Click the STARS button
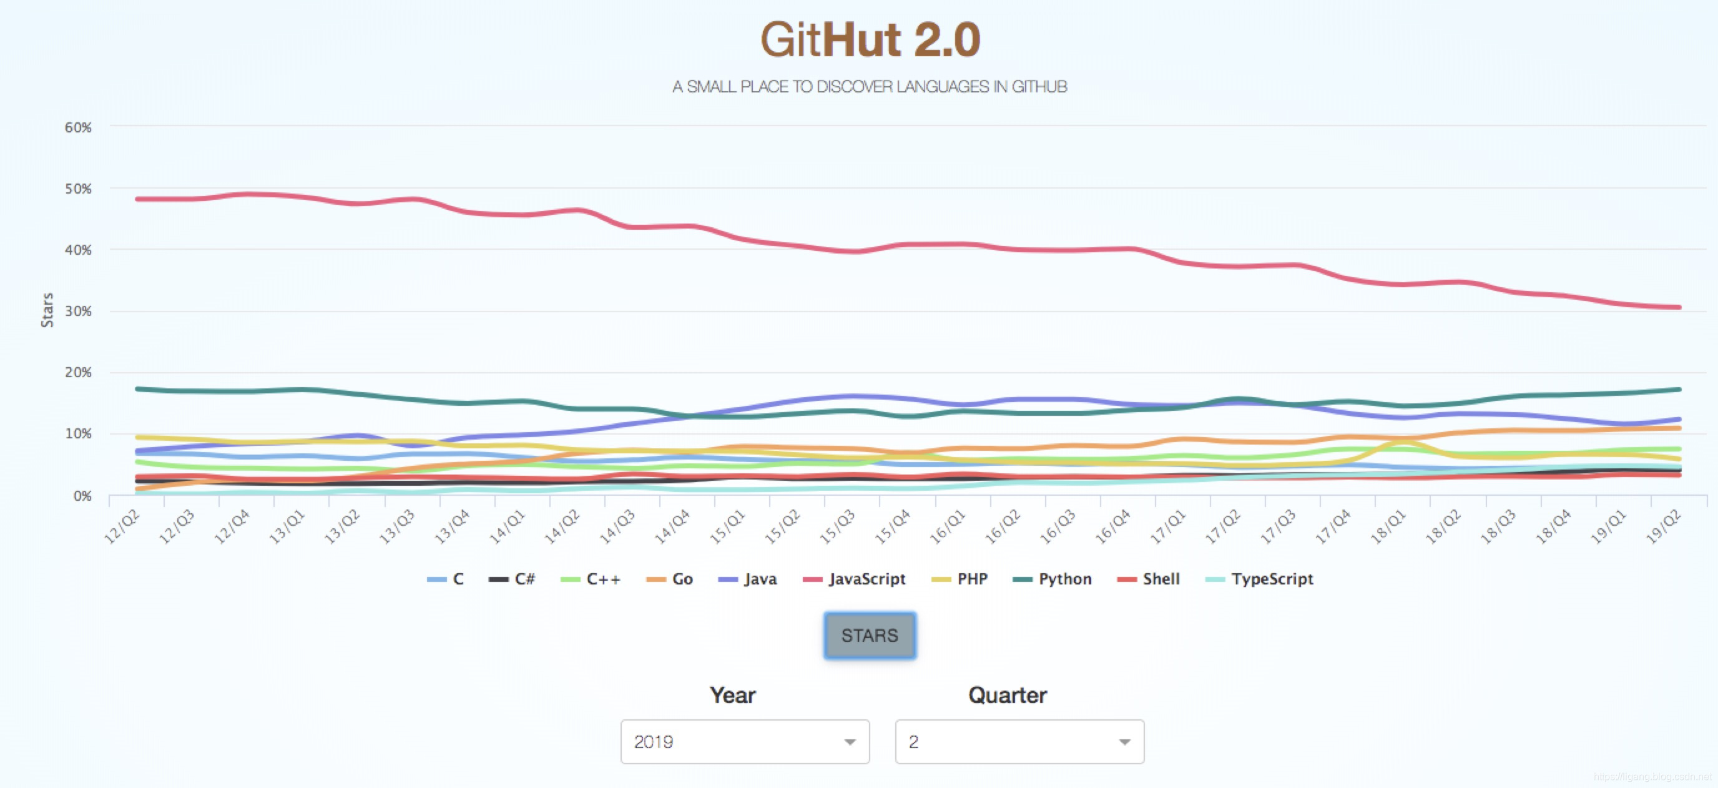 870,635
